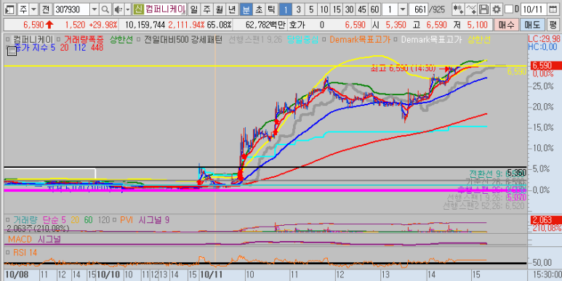Click the 매도 sell button
Screen dimensions: 562x281
(x=532, y=25)
